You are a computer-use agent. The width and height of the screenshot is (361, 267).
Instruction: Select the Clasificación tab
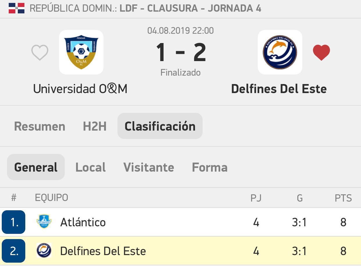pos(160,126)
